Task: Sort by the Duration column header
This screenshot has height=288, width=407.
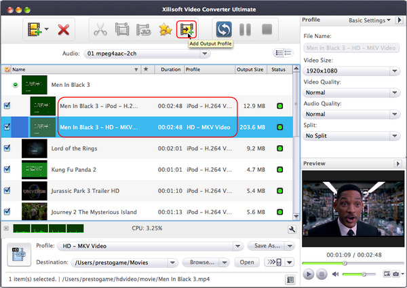Action: click(x=170, y=69)
